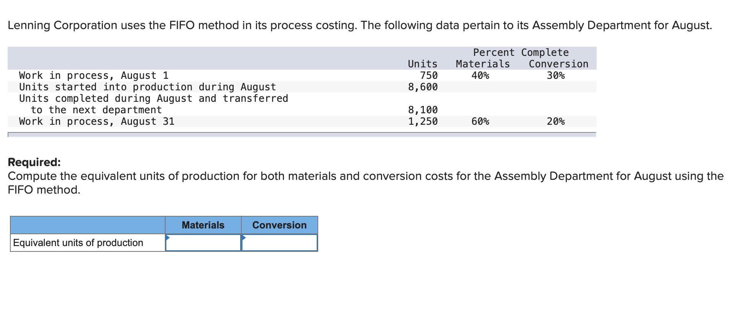Select the Materials column header

point(203,225)
